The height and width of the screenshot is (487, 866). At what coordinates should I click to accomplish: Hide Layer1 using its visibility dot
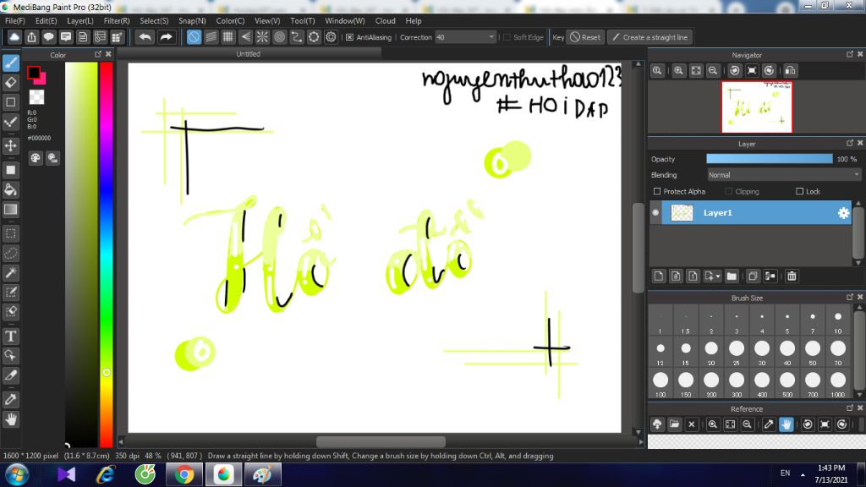click(x=655, y=212)
